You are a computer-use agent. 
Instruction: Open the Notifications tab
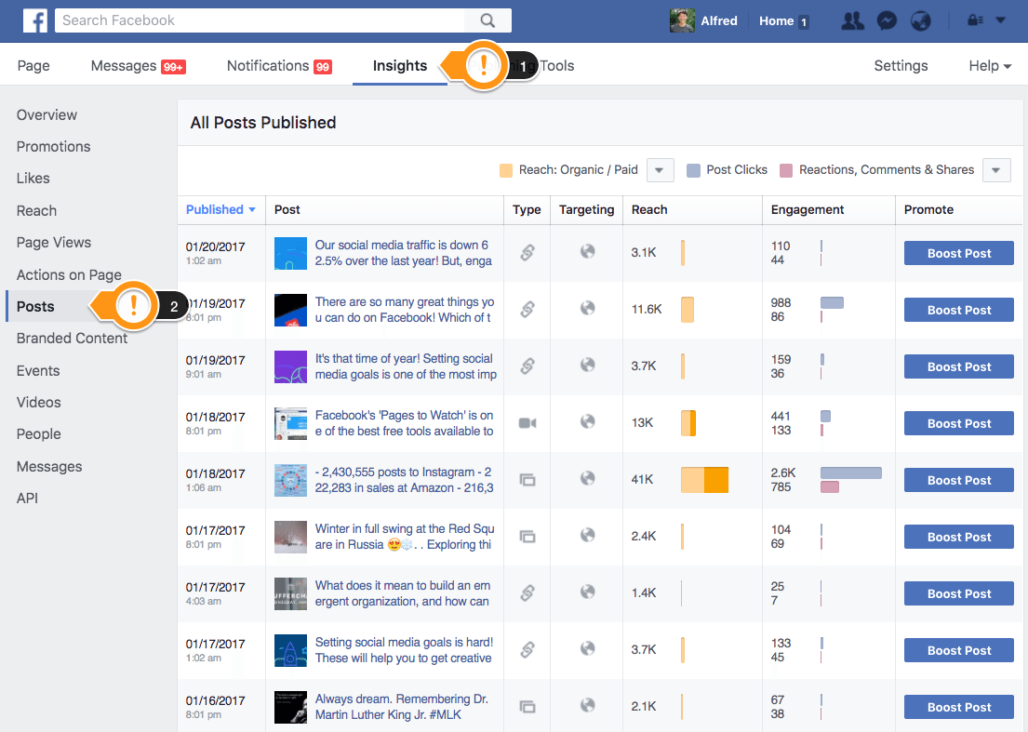[267, 65]
